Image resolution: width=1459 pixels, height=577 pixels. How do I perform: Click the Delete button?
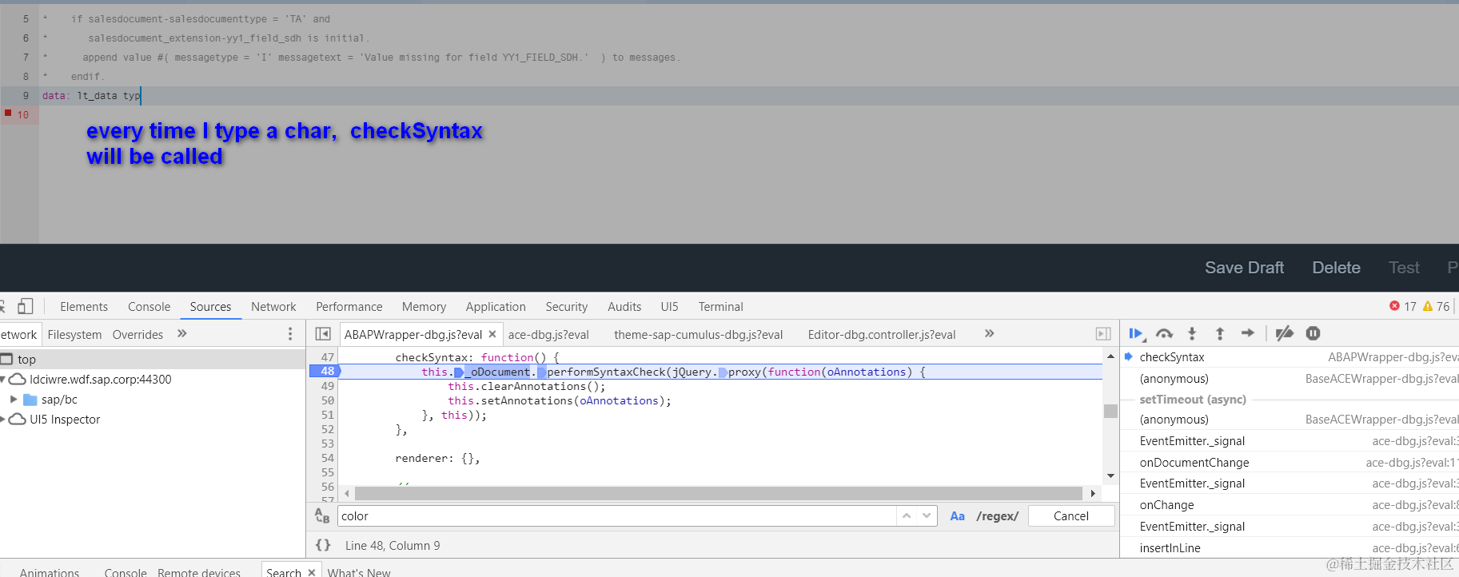point(1336,268)
